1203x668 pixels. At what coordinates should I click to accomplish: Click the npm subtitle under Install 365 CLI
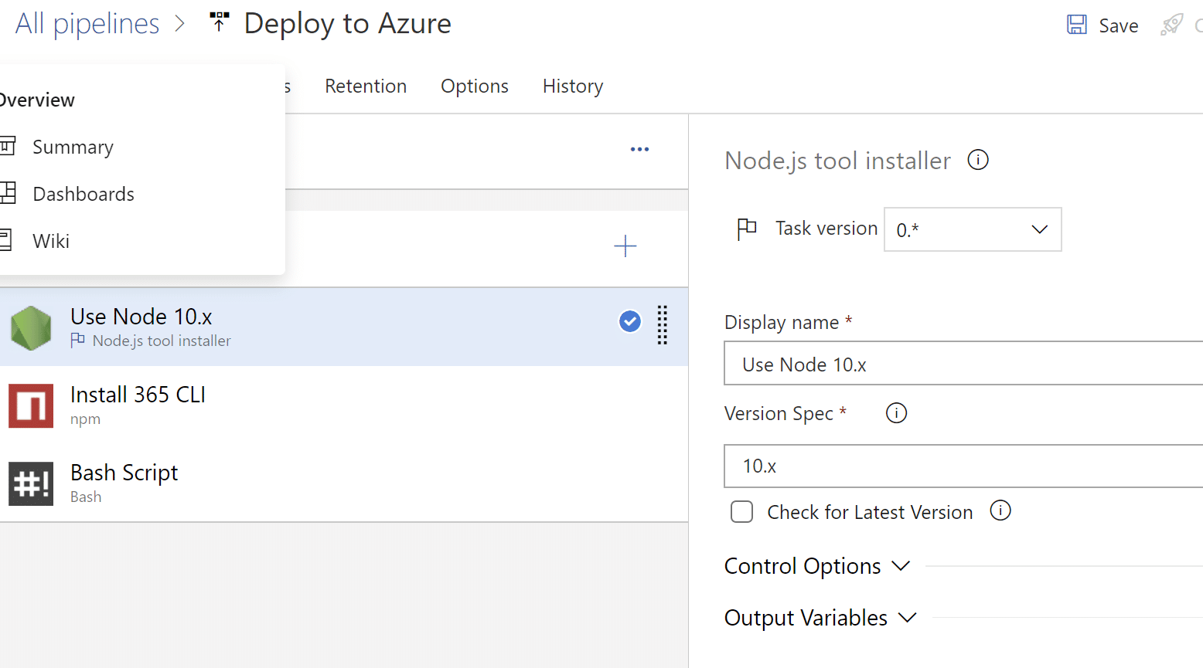85,419
